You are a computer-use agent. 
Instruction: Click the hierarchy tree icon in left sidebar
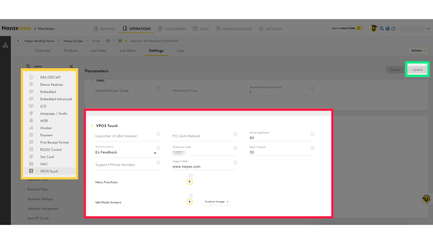point(5,45)
